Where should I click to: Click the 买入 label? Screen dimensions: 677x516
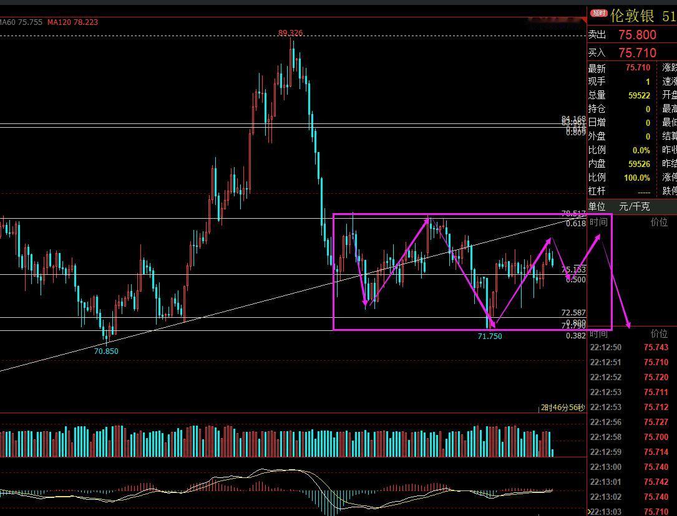click(597, 53)
